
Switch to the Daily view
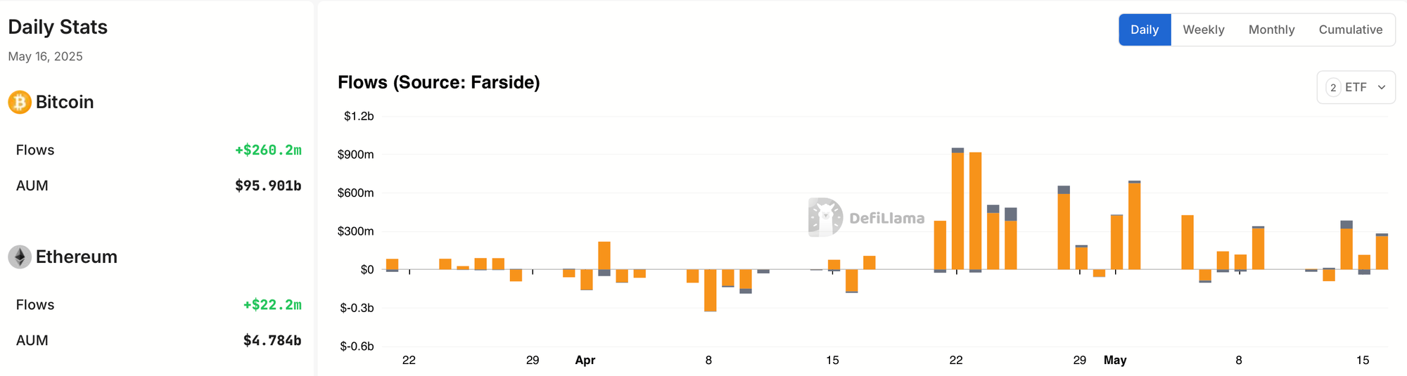(1145, 30)
